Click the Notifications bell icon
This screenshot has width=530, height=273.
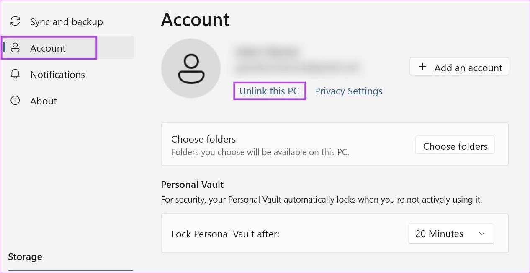pyautogui.click(x=15, y=74)
